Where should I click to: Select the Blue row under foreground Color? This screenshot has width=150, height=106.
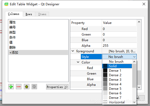(86, 79)
